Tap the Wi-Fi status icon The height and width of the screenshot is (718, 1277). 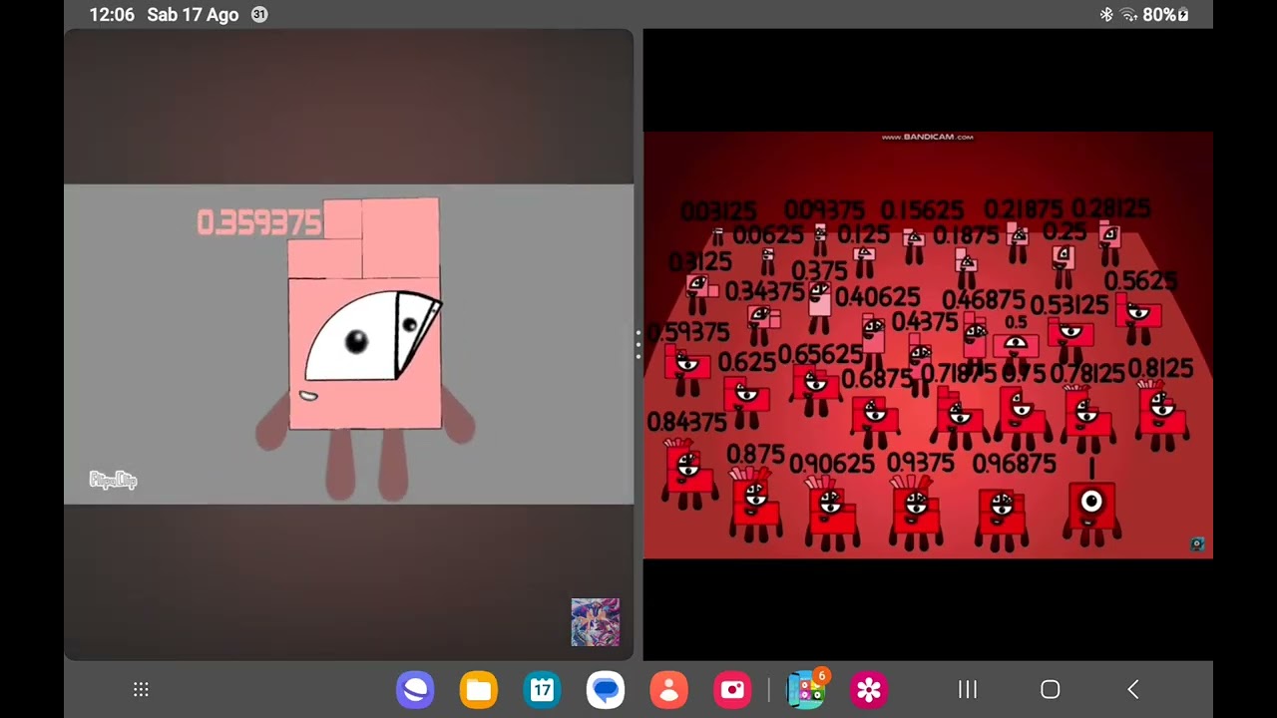[x=1128, y=15]
